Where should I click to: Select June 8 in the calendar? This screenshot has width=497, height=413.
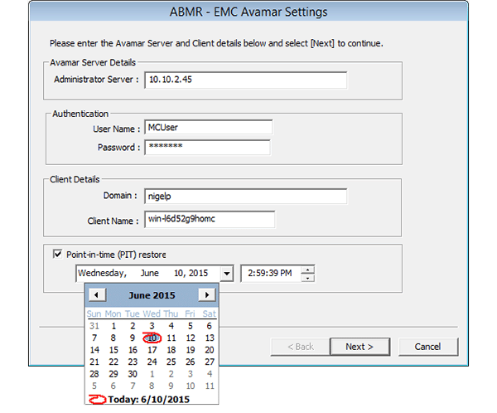(x=113, y=338)
